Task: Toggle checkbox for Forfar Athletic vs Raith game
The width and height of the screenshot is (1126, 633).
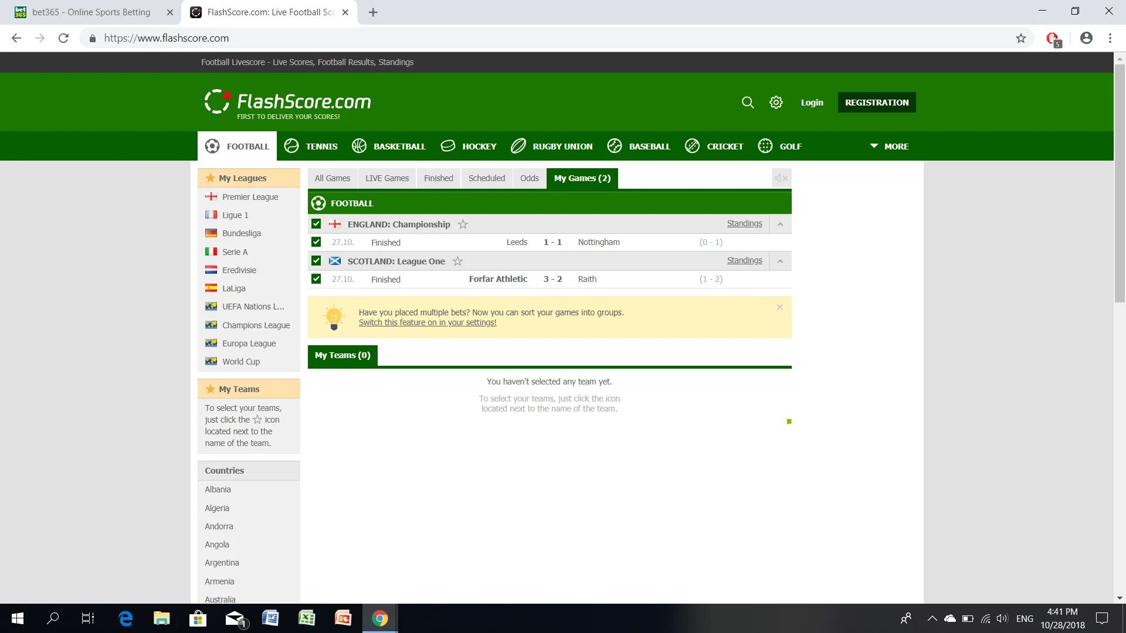Action: (x=315, y=278)
